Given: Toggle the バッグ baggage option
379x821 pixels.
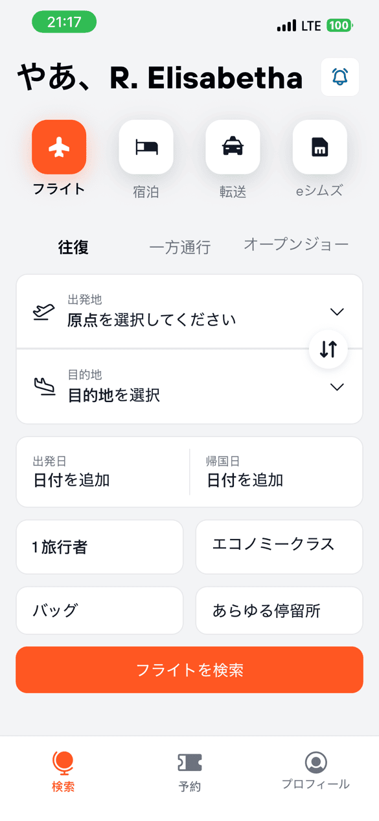Looking at the screenshot, I should [99, 610].
